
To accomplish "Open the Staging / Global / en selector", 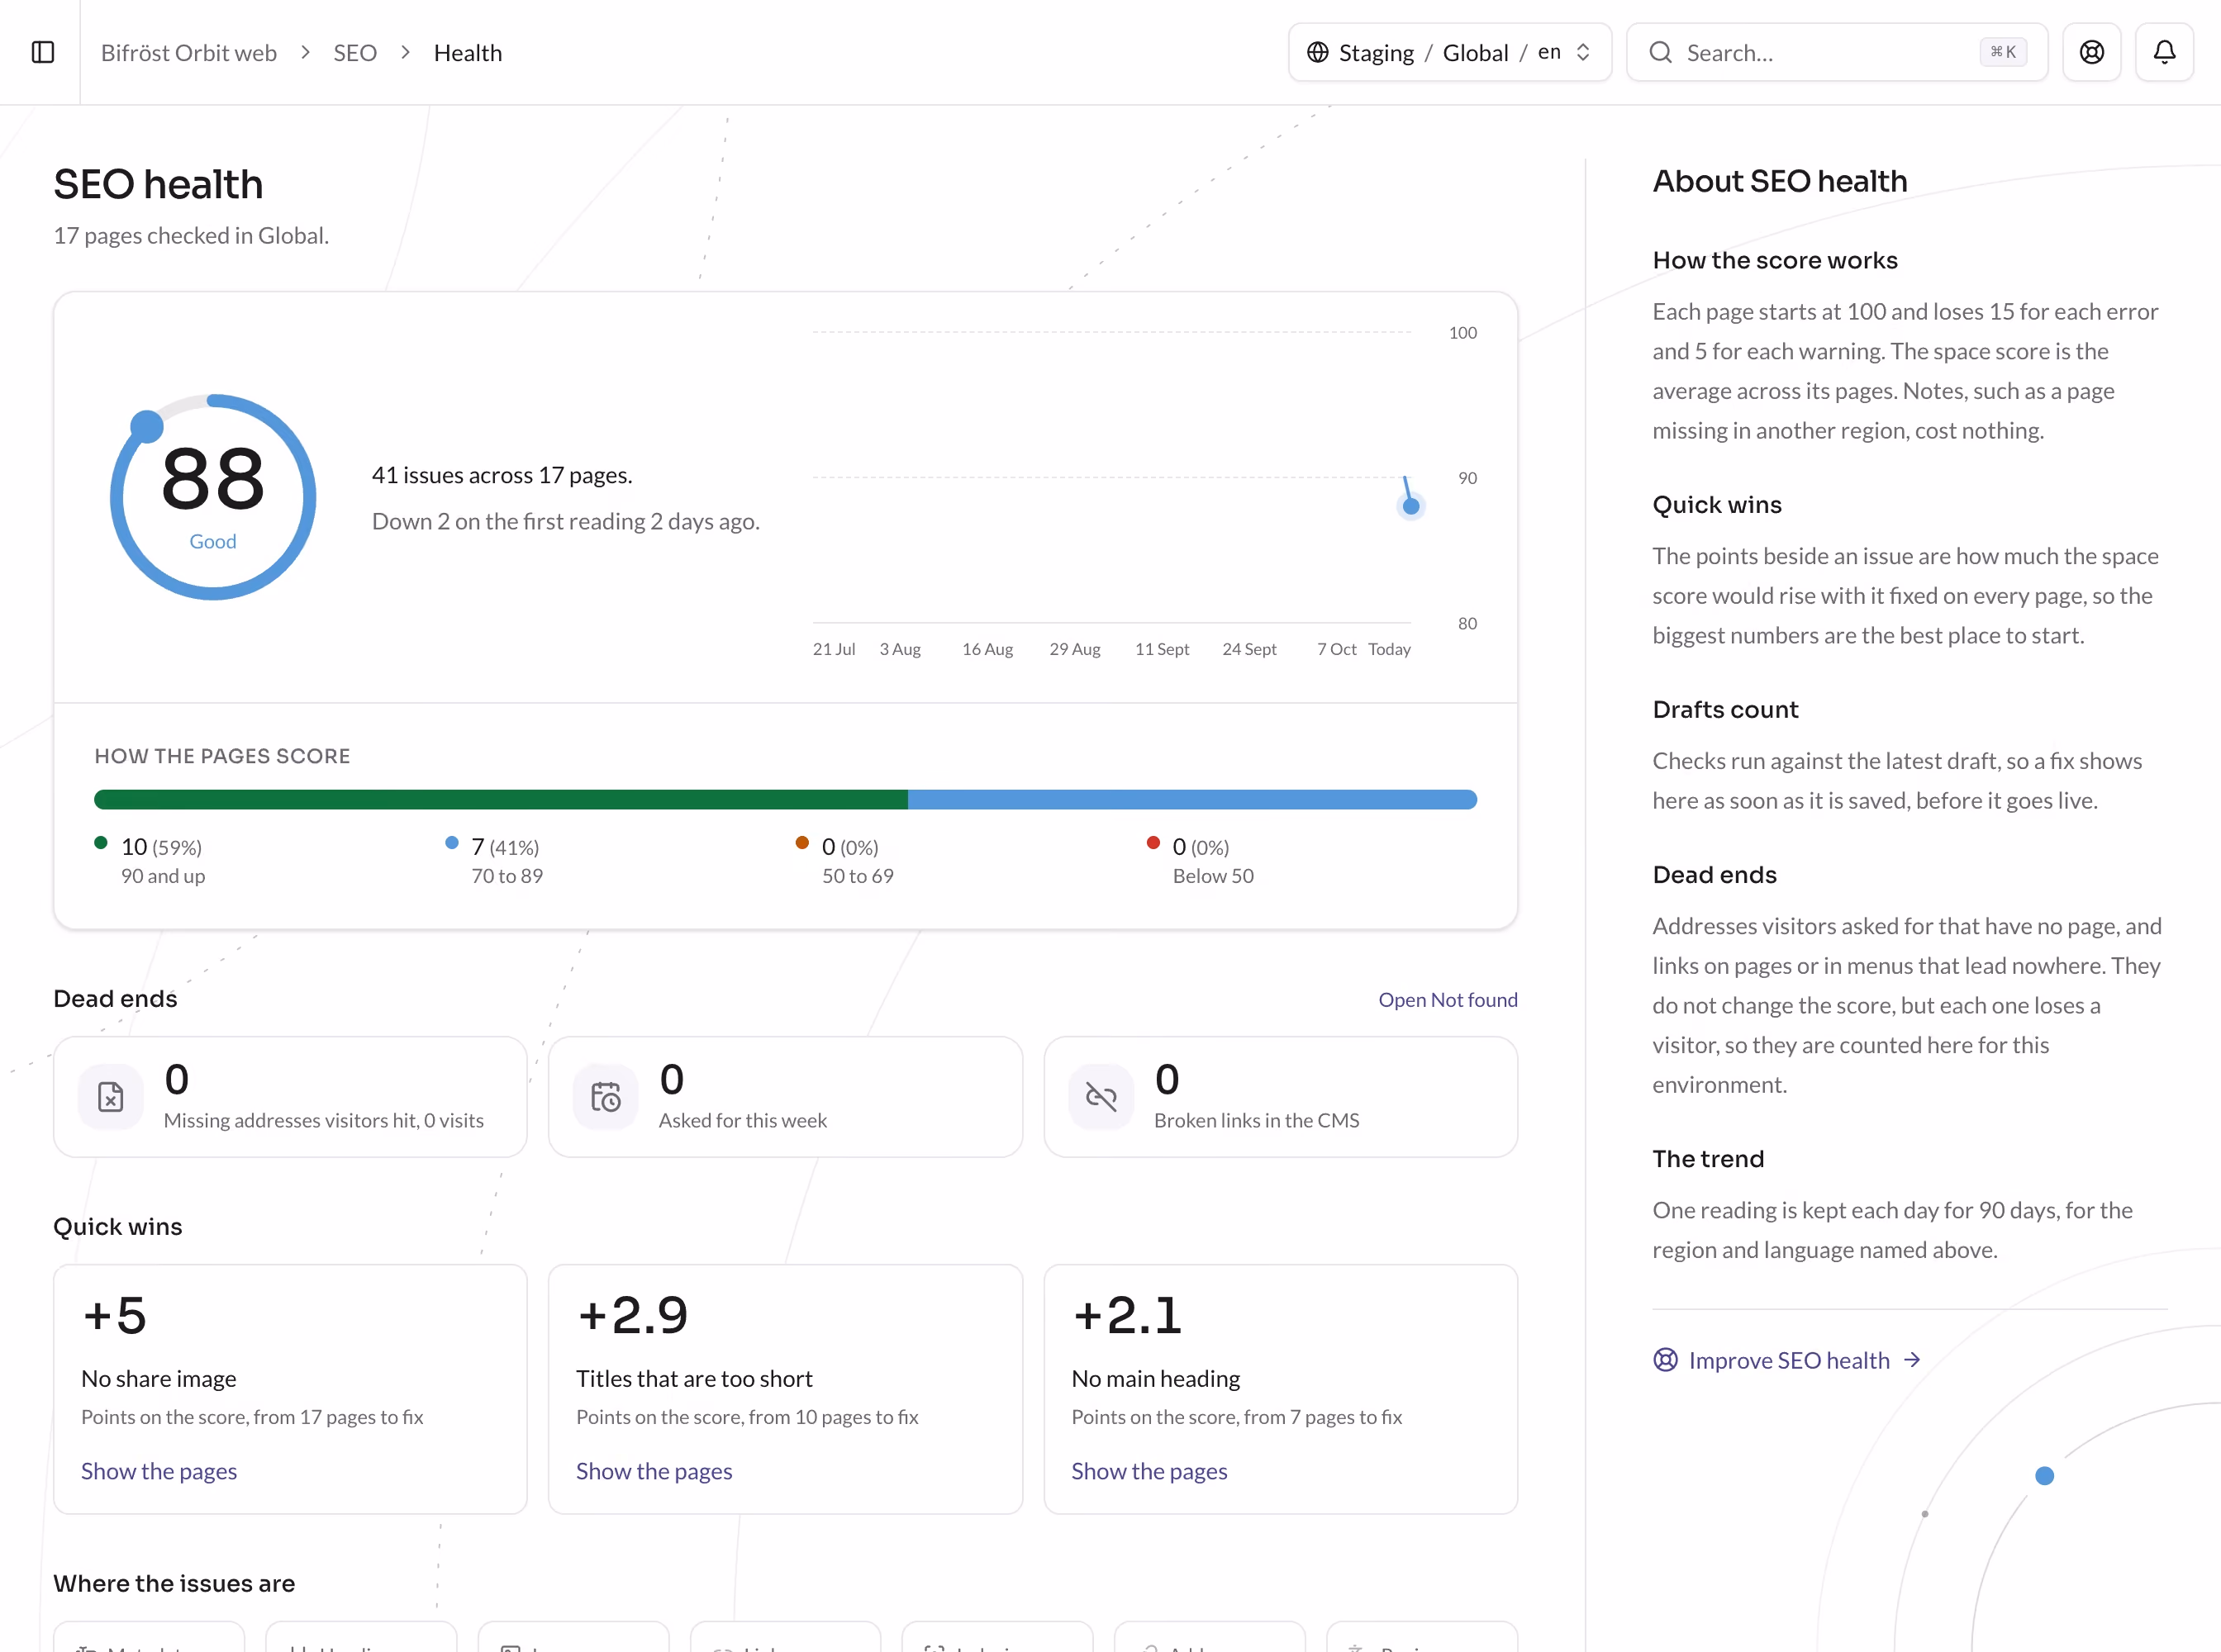I will point(1449,52).
